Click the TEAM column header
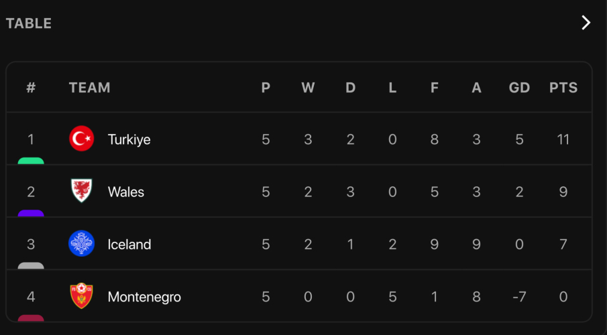Viewport: 607px width, 335px height. coord(89,88)
